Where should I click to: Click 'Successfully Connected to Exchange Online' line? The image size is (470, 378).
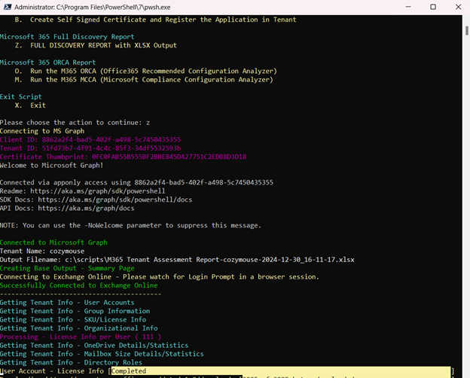click(79, 285)
